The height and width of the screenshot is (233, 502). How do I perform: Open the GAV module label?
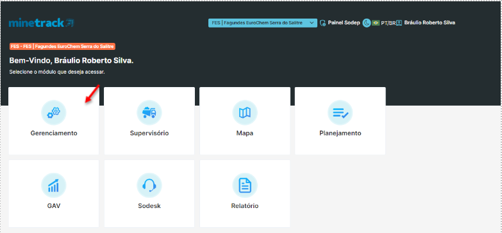point(54,206)
